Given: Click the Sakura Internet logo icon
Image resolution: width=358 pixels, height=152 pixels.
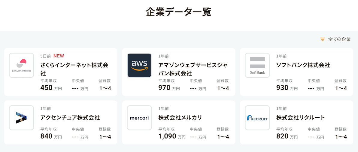Looking at the screenshot, I should [21, 65].
